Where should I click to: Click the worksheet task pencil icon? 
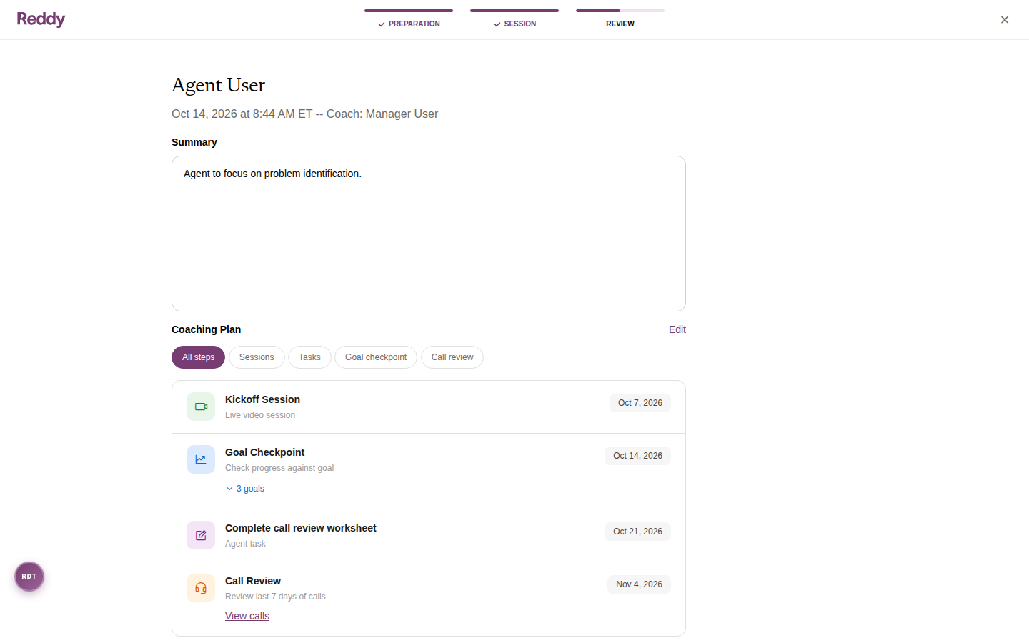(201, 535)
